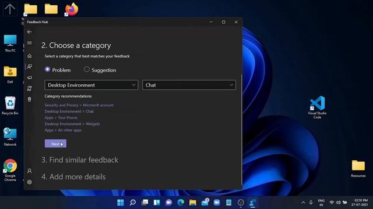Open the Feedback section in the sidebar

point(29,67)
